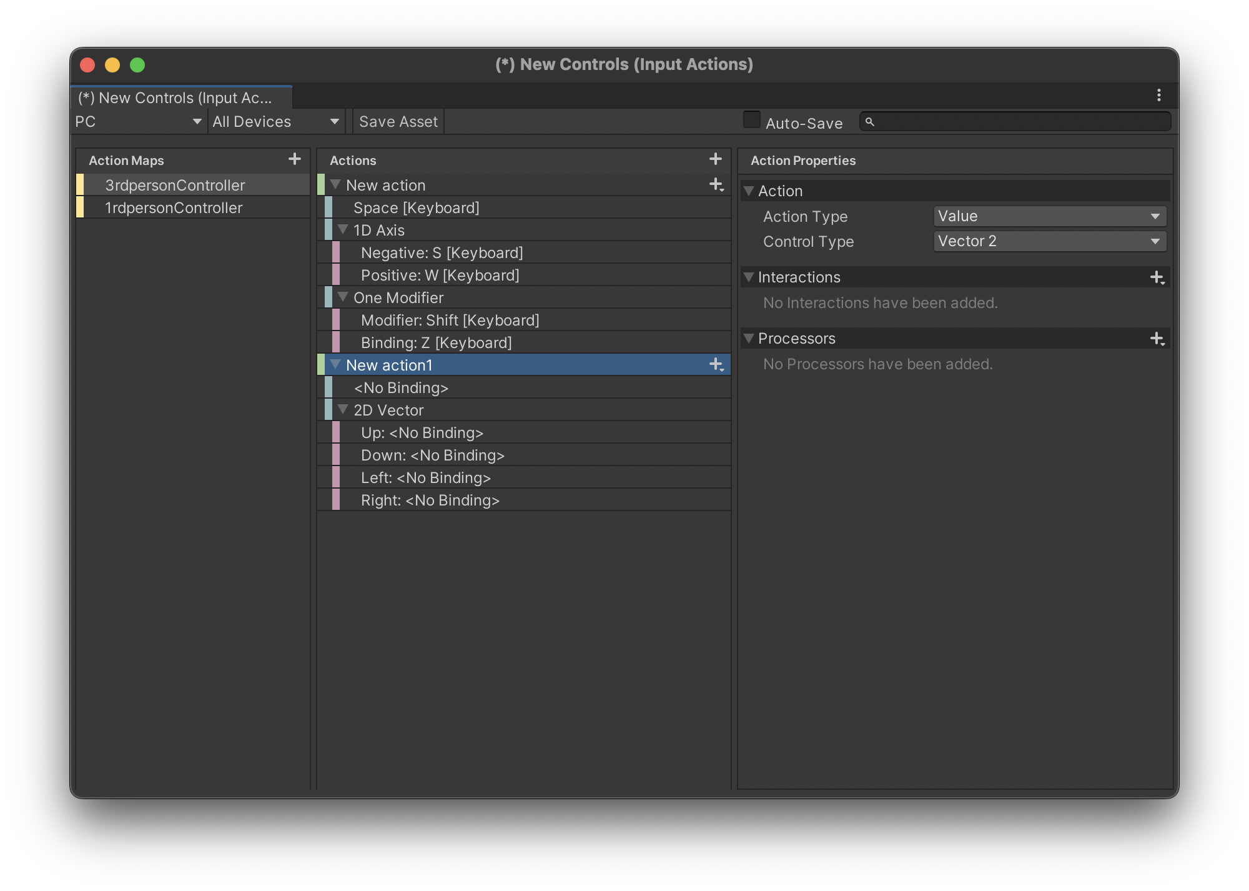The width and height of the screenshot is (1249, 891).
Task: Change Control Type from Vector 2
Action: click(x=1049, y=241)
